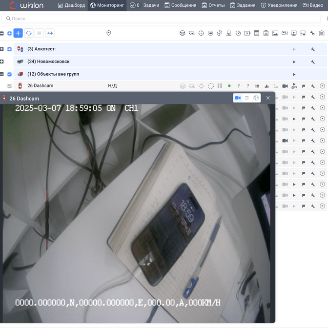Select the (34) Новомосковск group row
Screen dimensions: 328x328
point(170,61)
